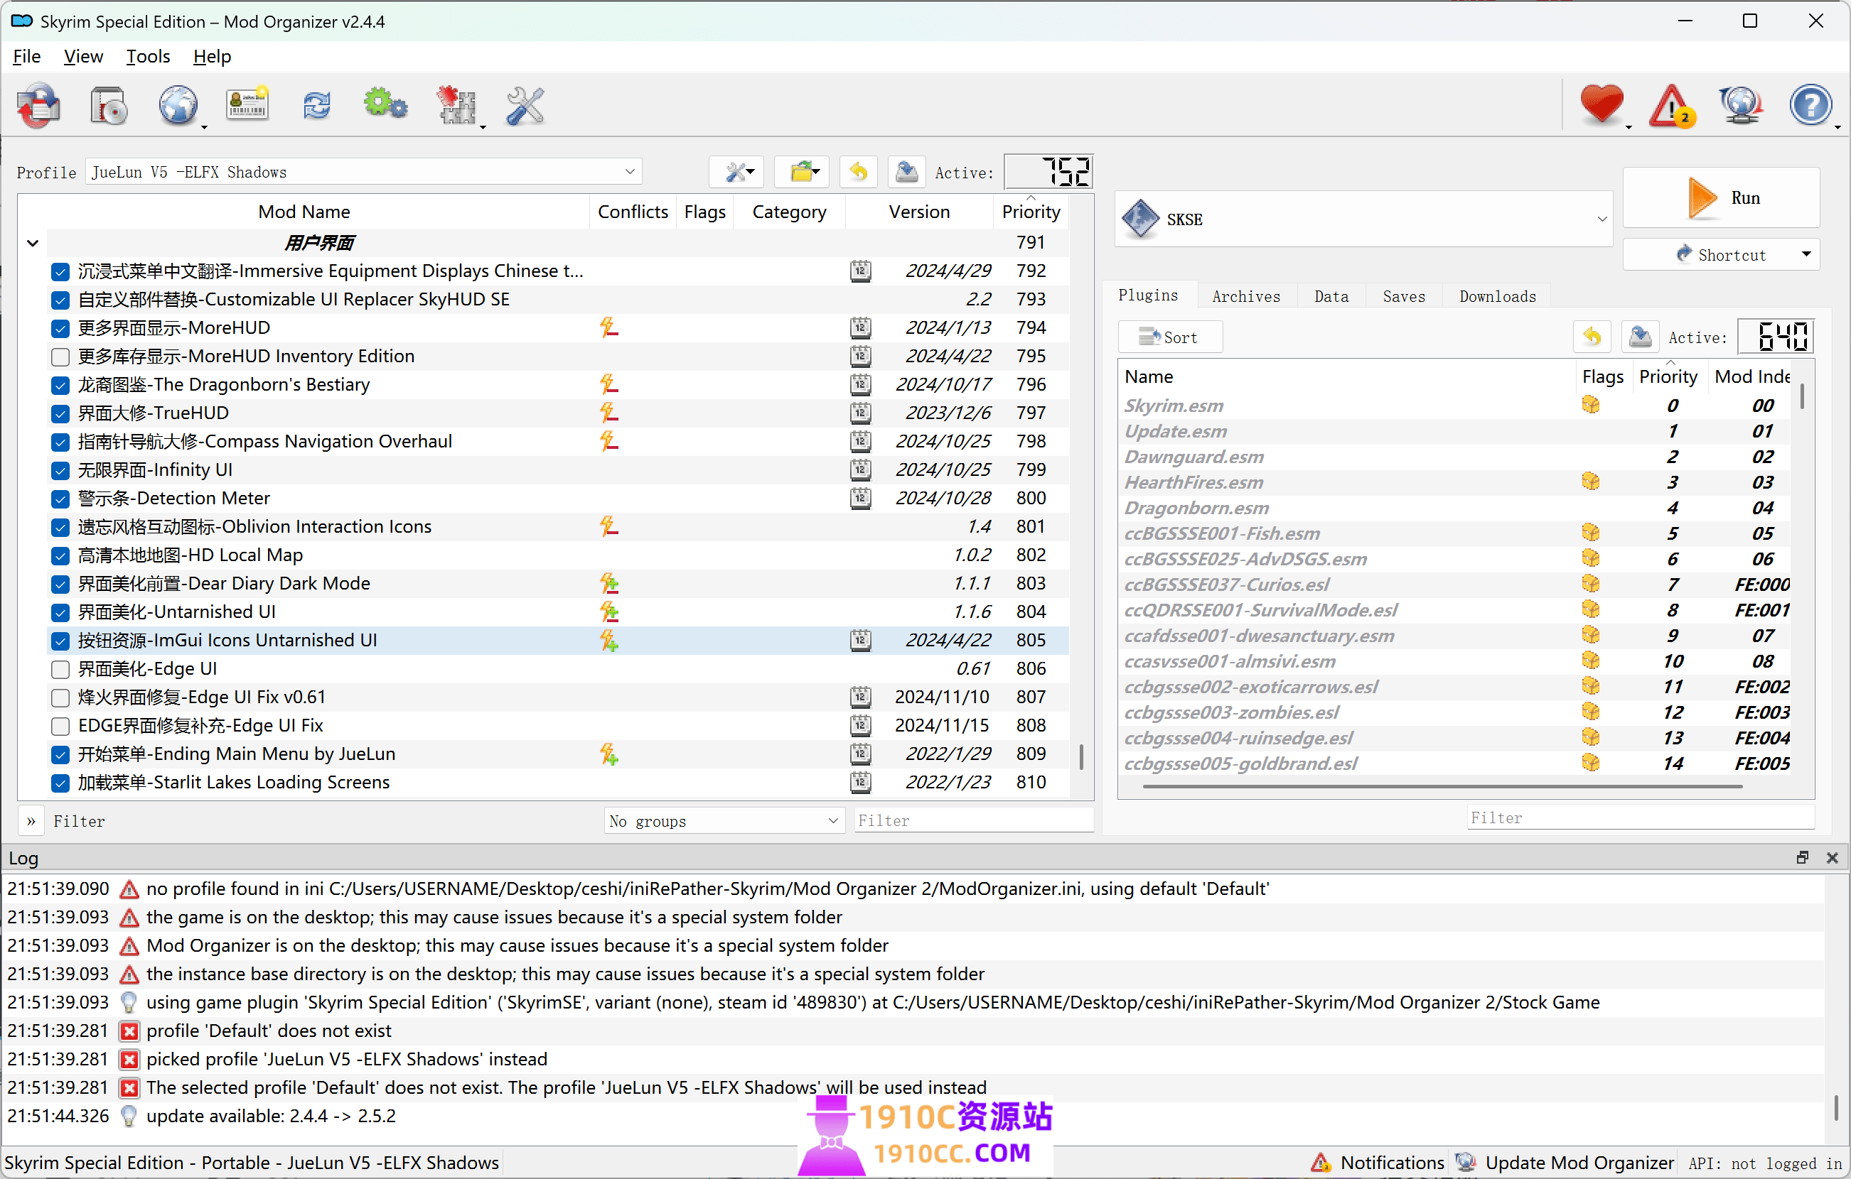Open the Nexus globe browser icon

point(178,105)
